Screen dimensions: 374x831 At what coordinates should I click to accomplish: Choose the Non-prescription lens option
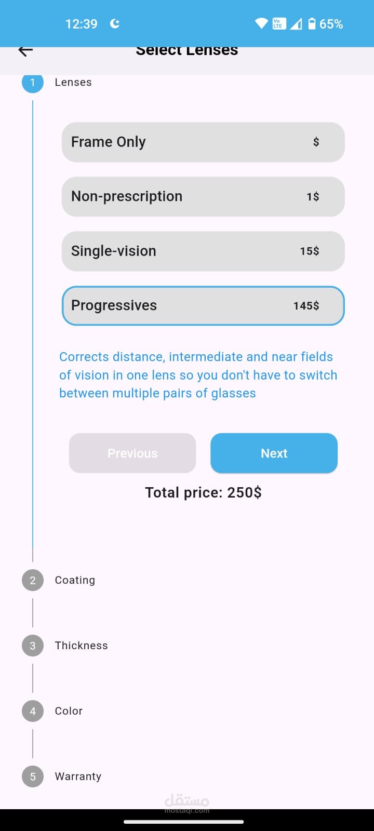[x=203, y=197]
